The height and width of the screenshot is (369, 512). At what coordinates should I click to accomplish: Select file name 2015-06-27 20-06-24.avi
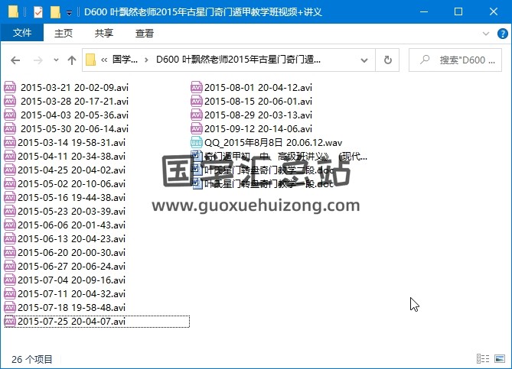coord(71,267)
